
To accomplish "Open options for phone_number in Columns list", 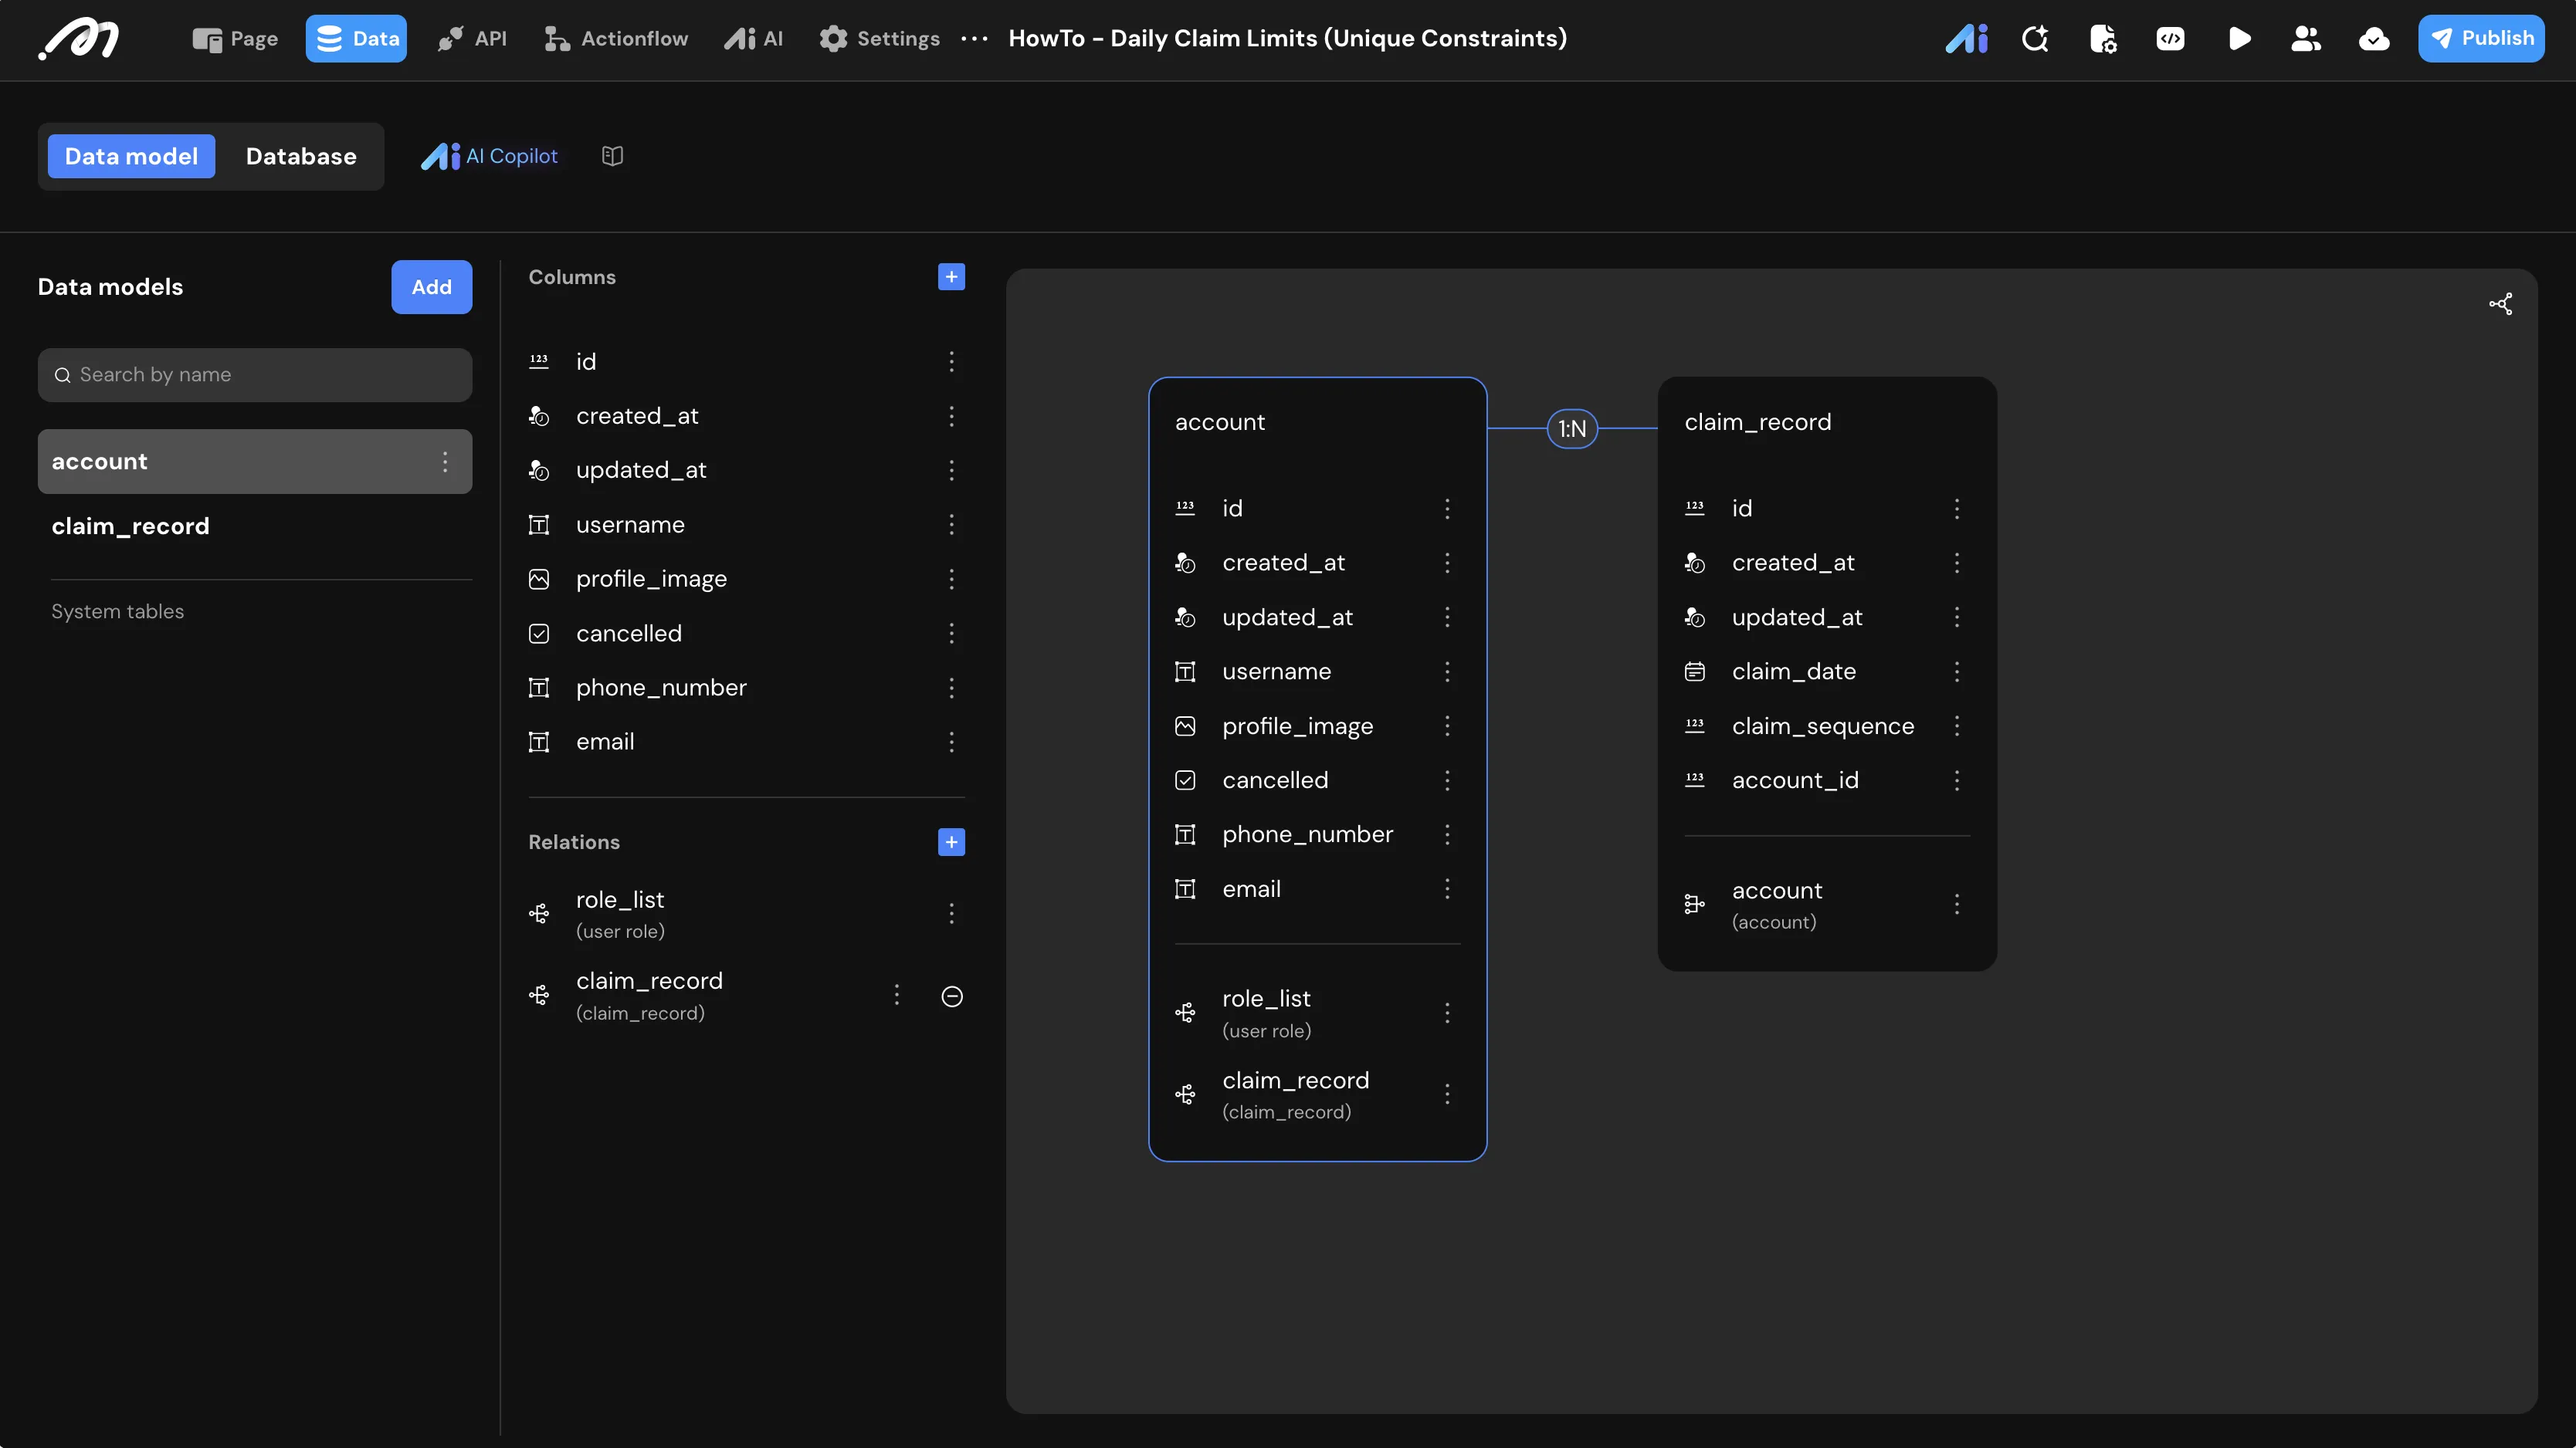I will [951, 688].
